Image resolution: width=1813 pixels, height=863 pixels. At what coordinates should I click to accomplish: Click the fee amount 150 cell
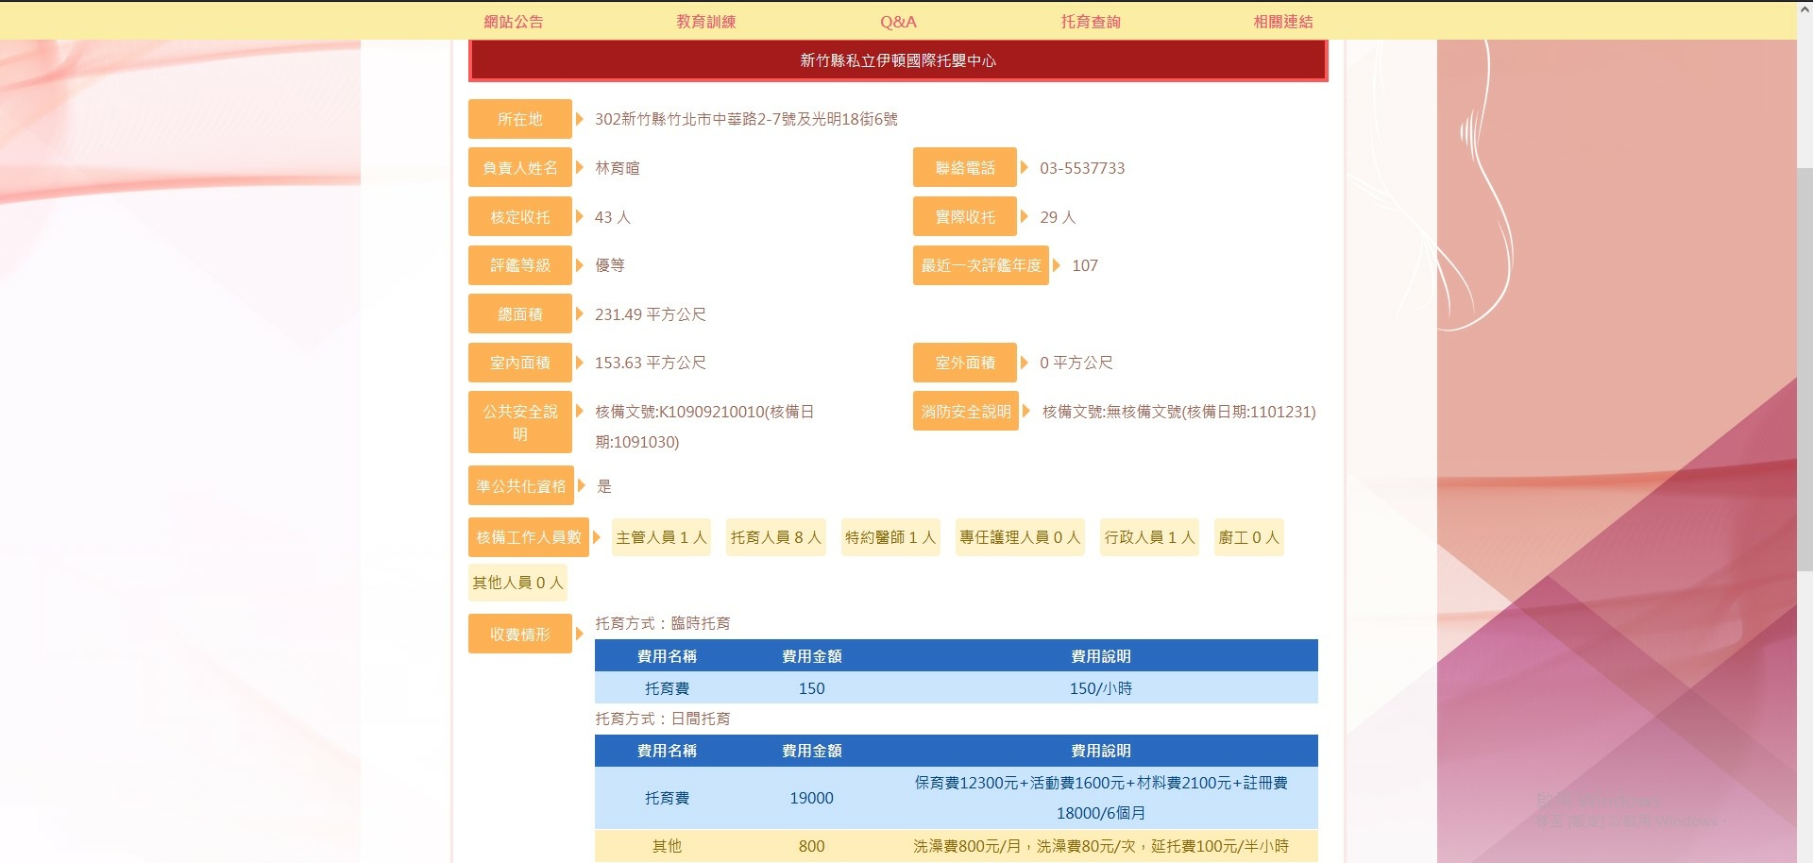812,688
